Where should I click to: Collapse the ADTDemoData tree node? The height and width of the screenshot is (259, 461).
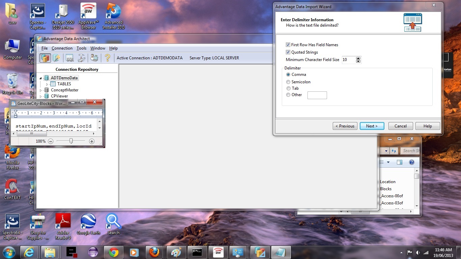pos(41,78)
